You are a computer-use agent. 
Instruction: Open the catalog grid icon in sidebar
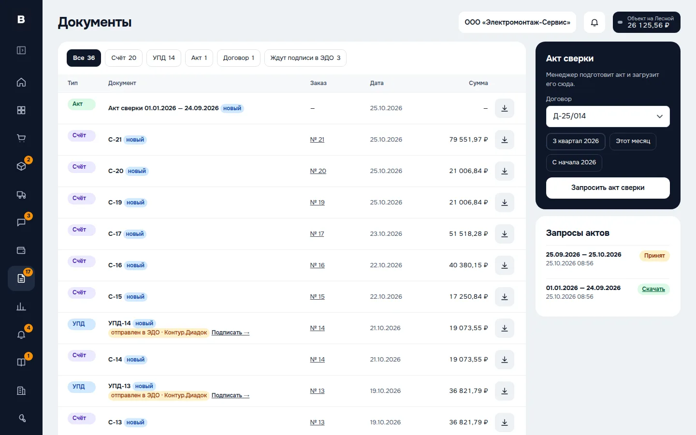pos(21,110)
